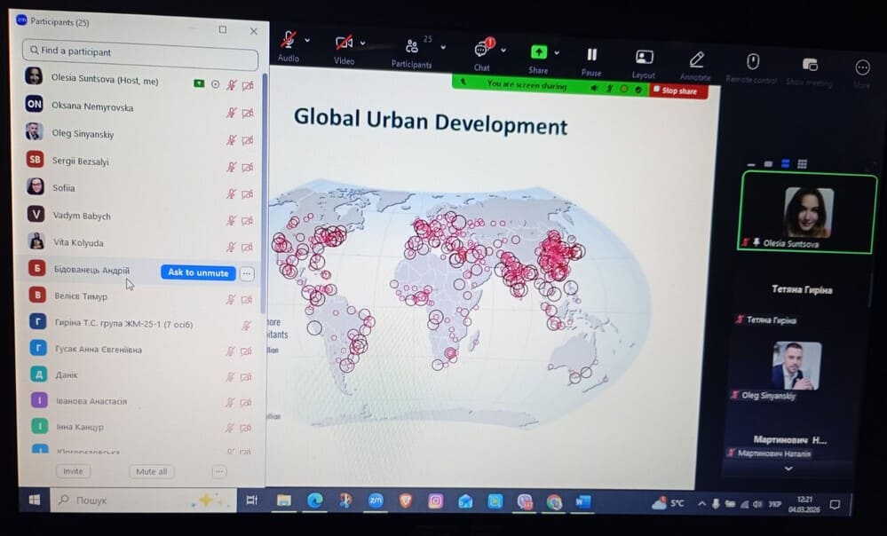
Task: Click the green Share screen icon
Action: tap(538, 52)
